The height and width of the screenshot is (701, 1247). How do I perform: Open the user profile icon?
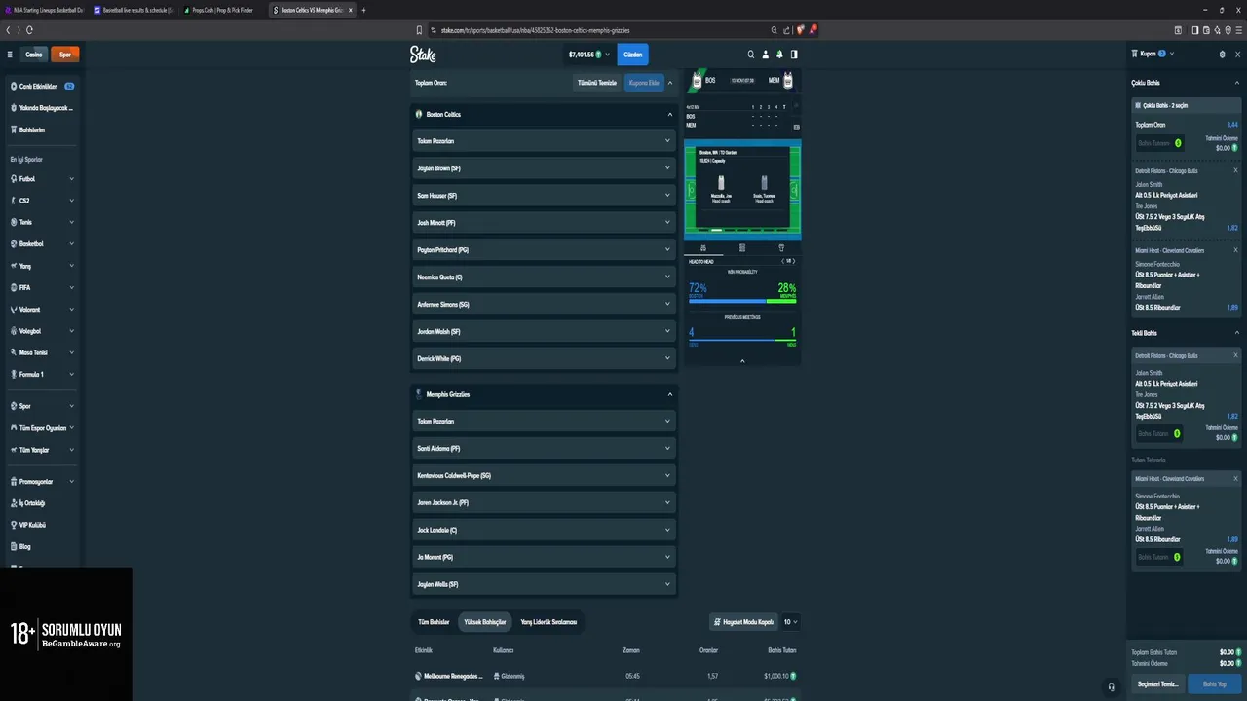765,55
